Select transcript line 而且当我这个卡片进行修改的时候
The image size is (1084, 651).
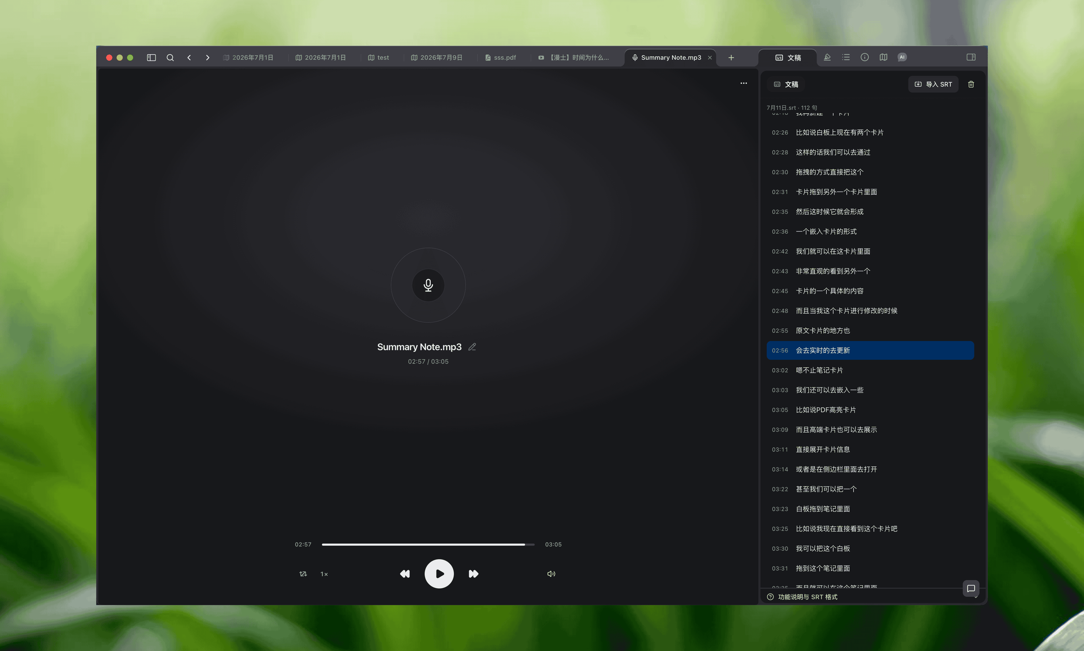pyautogui.click(x=870, y=311)
